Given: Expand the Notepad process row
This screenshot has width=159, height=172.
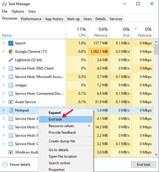Looking at the screenshot, I should coord(4,111).
